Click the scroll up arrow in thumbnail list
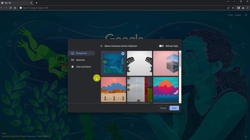250x140 pixels. pos(180,52)
